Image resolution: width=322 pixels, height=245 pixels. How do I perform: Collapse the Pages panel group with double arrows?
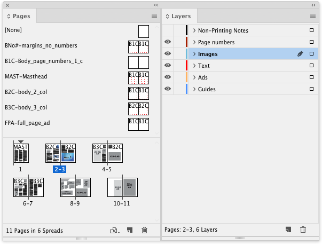point(156,5)
